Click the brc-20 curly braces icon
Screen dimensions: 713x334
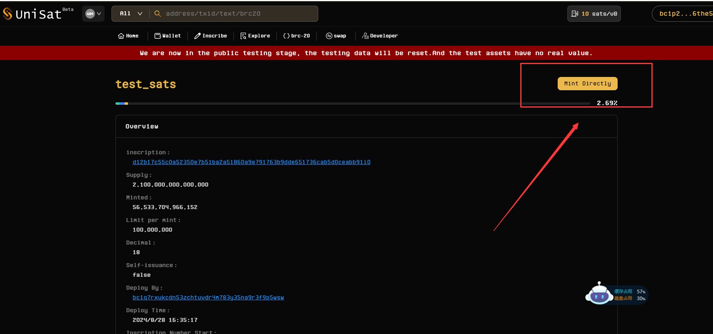point(286,36)
